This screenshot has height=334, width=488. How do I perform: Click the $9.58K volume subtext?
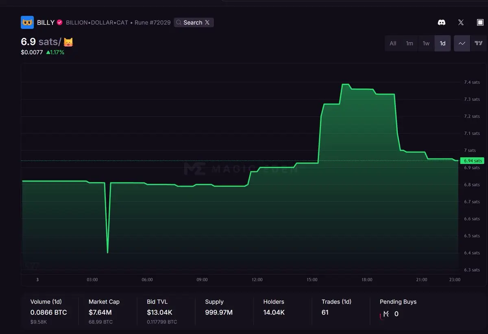39,322
